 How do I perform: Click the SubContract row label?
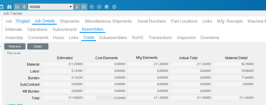[x=30, y=85]
